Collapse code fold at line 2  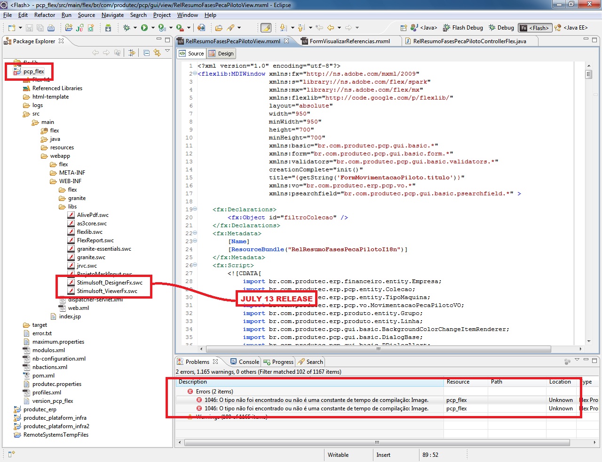point(195,74)
